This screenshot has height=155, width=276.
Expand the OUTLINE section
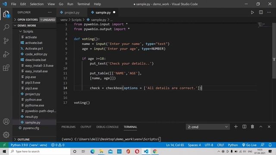[34, 139]
